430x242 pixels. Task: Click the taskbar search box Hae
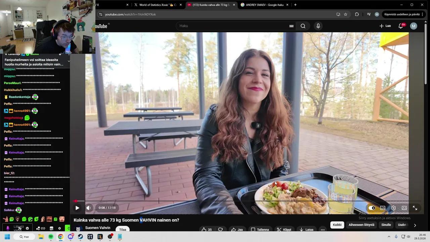click(x=24, y=237)
